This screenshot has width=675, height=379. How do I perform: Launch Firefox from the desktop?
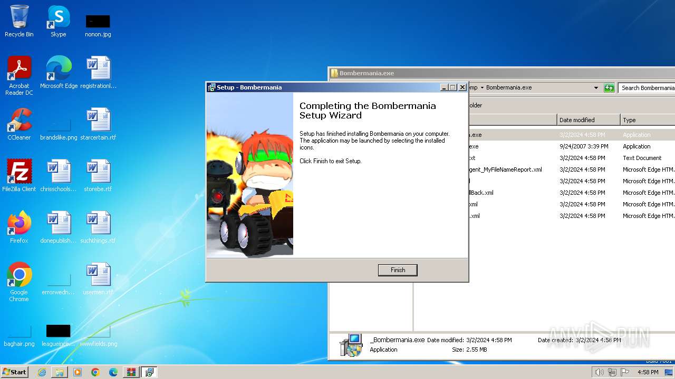click(x=19, y=227)
